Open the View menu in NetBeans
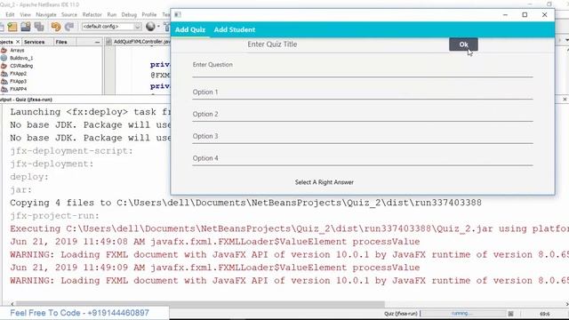This screenshot has height=320, width=569. pos(25,14)
